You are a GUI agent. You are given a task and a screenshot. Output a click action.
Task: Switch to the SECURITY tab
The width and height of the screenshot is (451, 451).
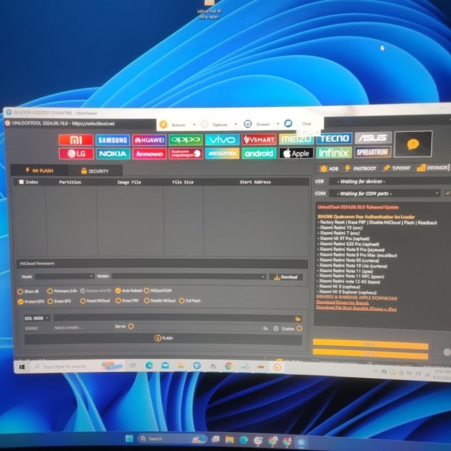tap(95, 171)
